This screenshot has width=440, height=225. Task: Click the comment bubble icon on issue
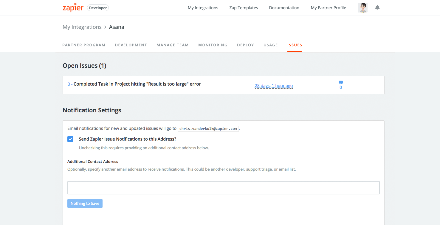[341, 82]
